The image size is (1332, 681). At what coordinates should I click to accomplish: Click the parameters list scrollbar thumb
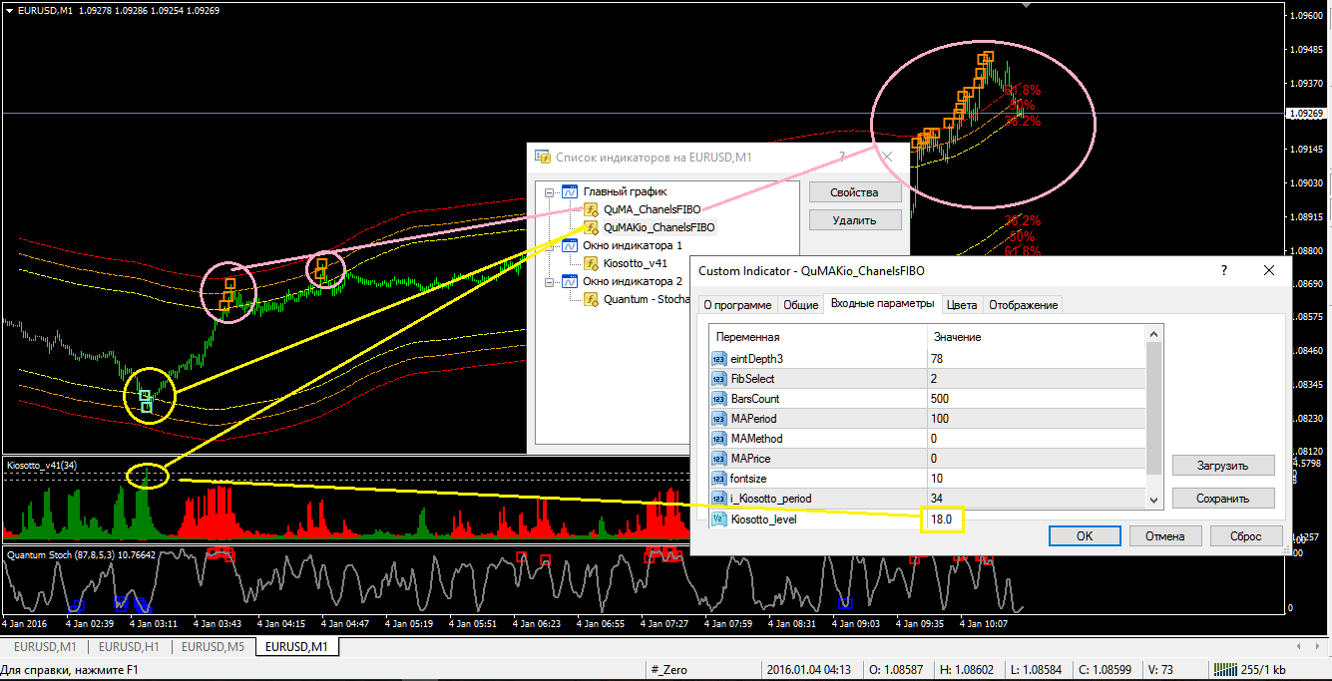[x=1153, y=406]
